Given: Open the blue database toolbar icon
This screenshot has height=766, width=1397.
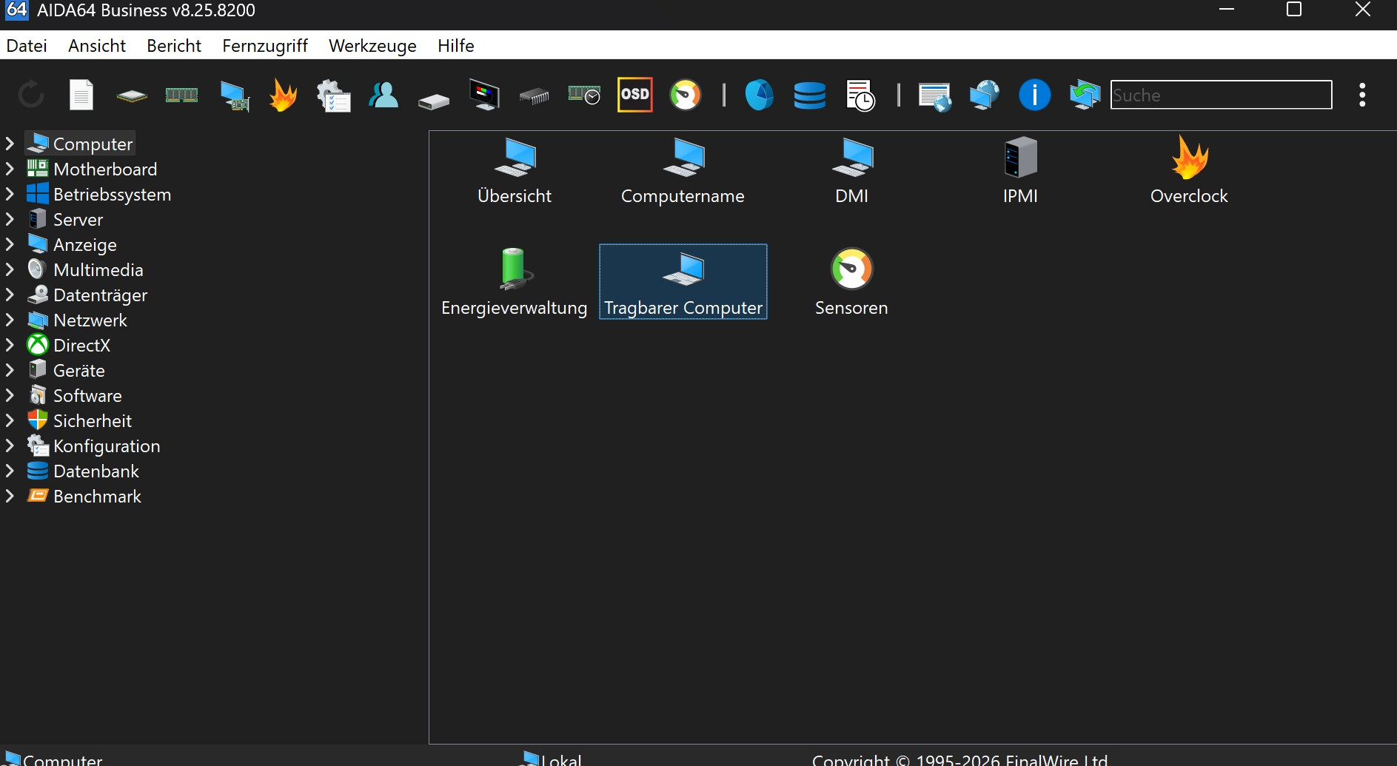Looking at the screenshot, I should tap(810, 95).
